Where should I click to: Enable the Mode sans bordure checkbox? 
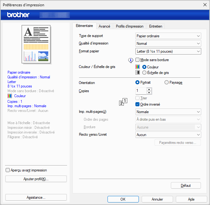pos(137,60)
